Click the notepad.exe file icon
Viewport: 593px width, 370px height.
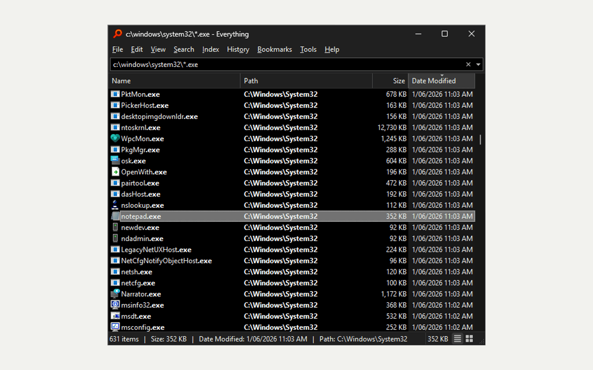(x=115, y=216)
